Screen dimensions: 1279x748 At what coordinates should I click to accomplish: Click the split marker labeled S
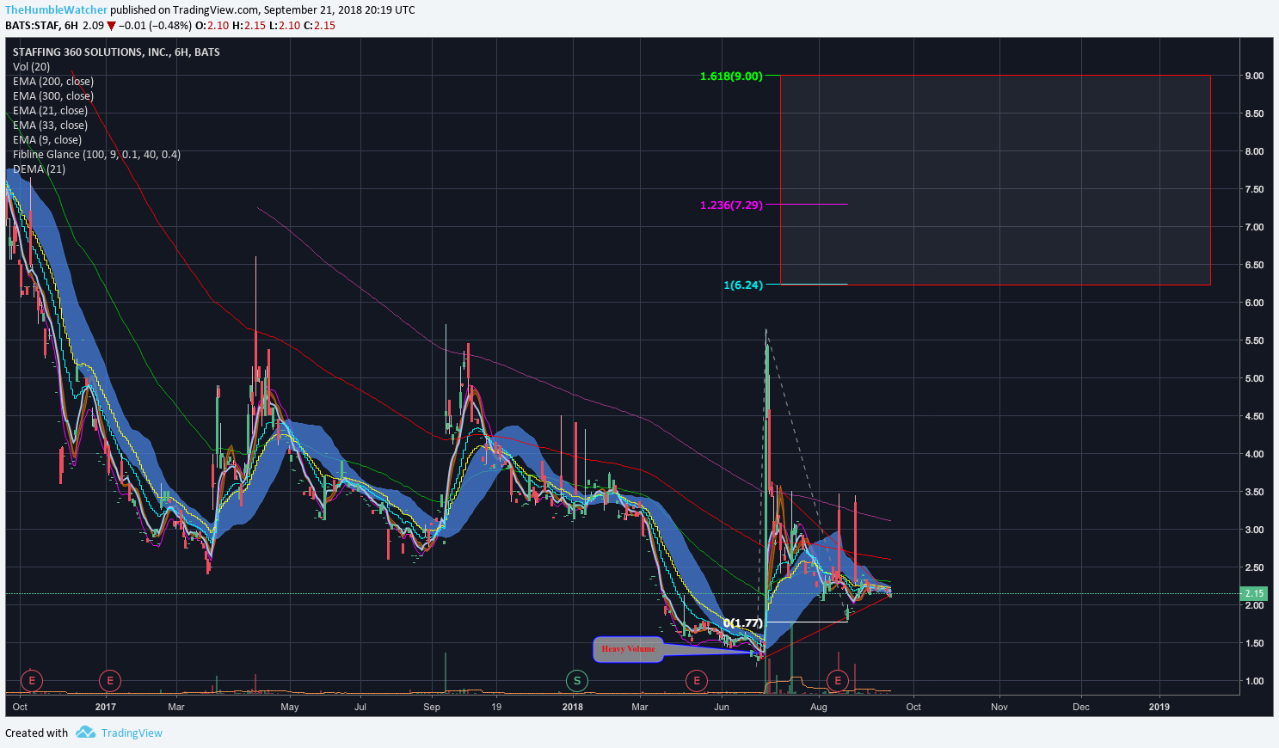tap(576, 681)
